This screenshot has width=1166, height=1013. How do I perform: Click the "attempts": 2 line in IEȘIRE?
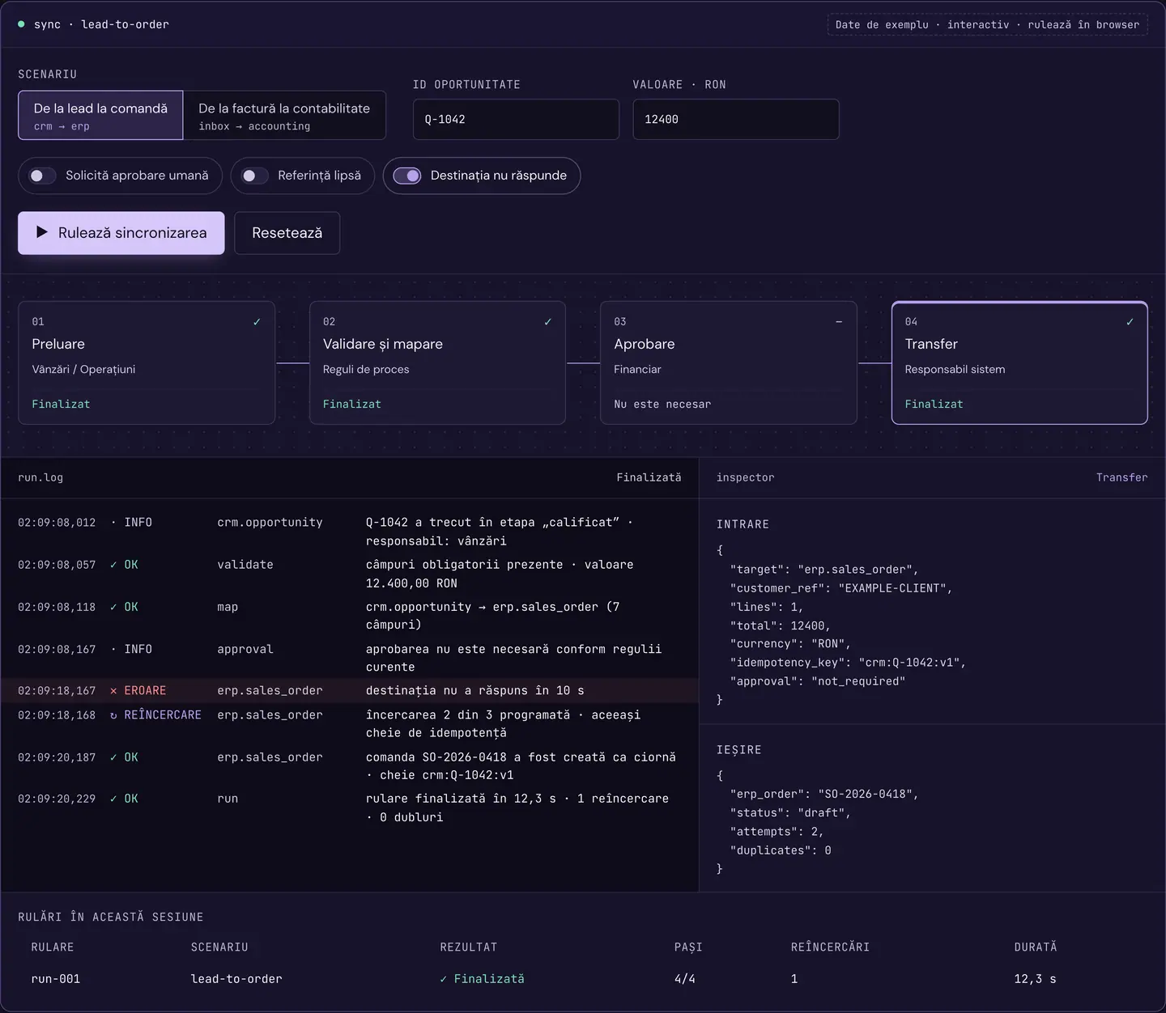(777, 832)
